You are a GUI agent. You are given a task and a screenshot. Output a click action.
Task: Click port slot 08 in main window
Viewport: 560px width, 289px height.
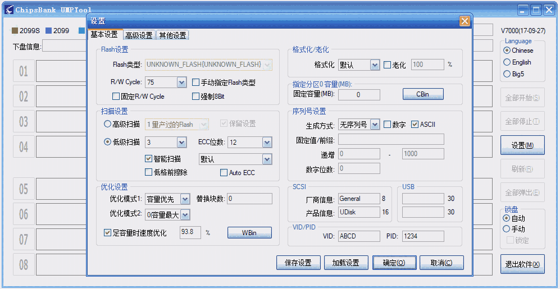click(x=24, y=265)
